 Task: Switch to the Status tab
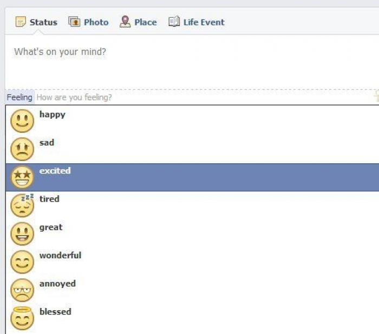36,22
